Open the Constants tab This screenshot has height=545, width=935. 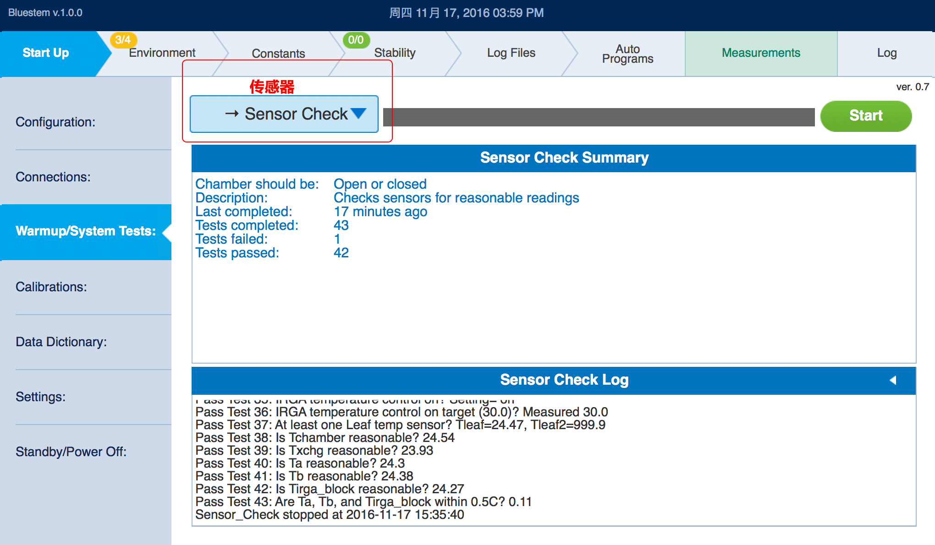[278, 54]
